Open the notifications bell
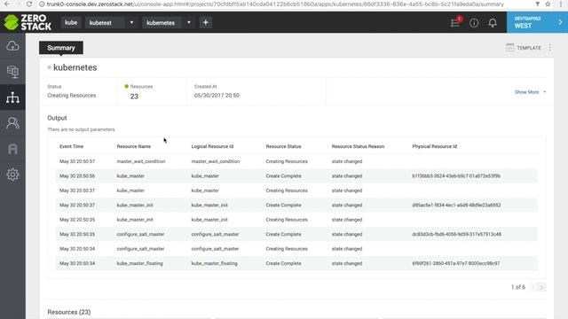This screenshot has width=568, height=319. coord(493,23)
